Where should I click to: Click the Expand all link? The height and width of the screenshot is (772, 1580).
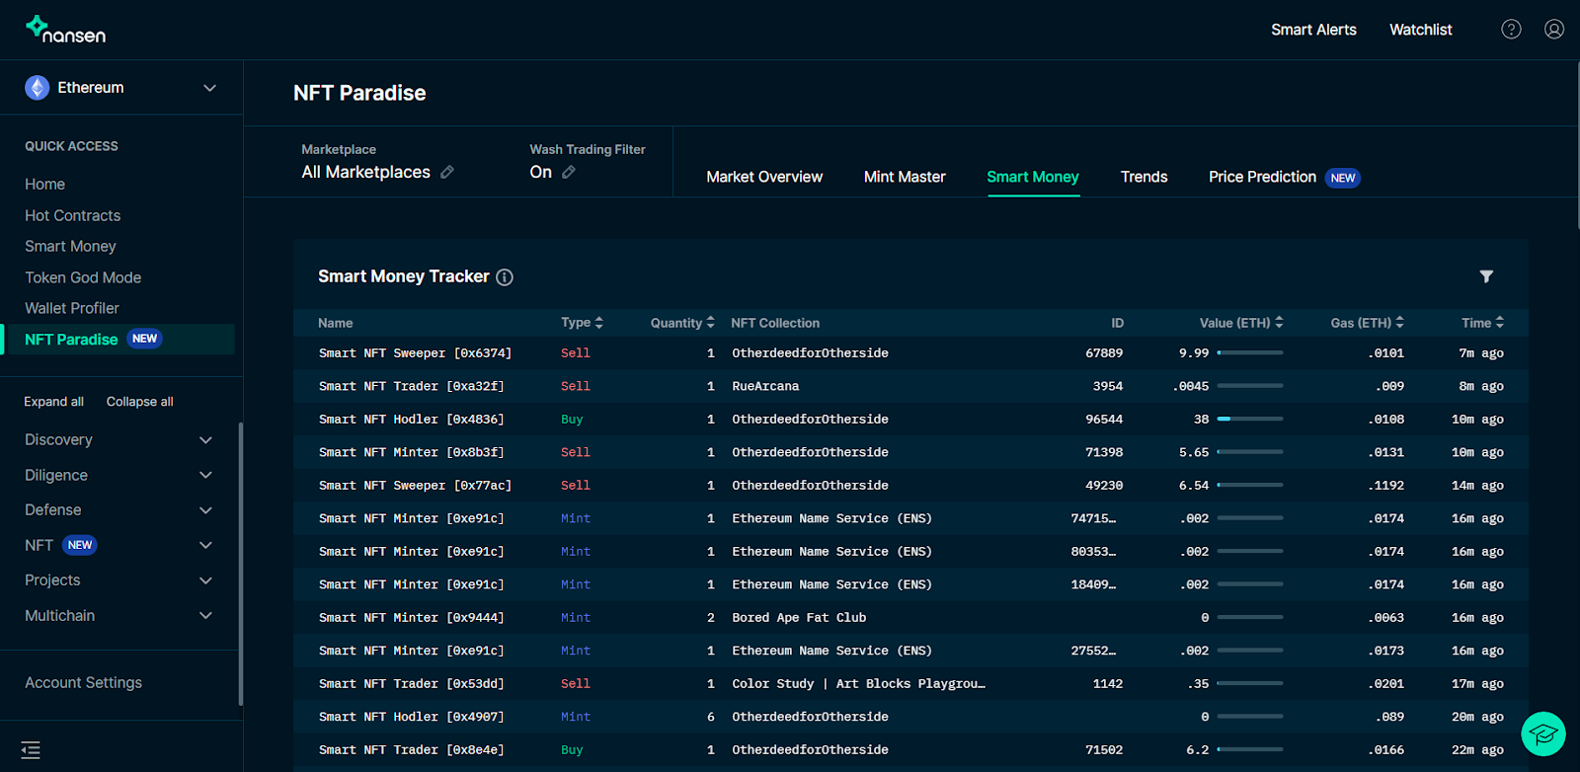53,402
